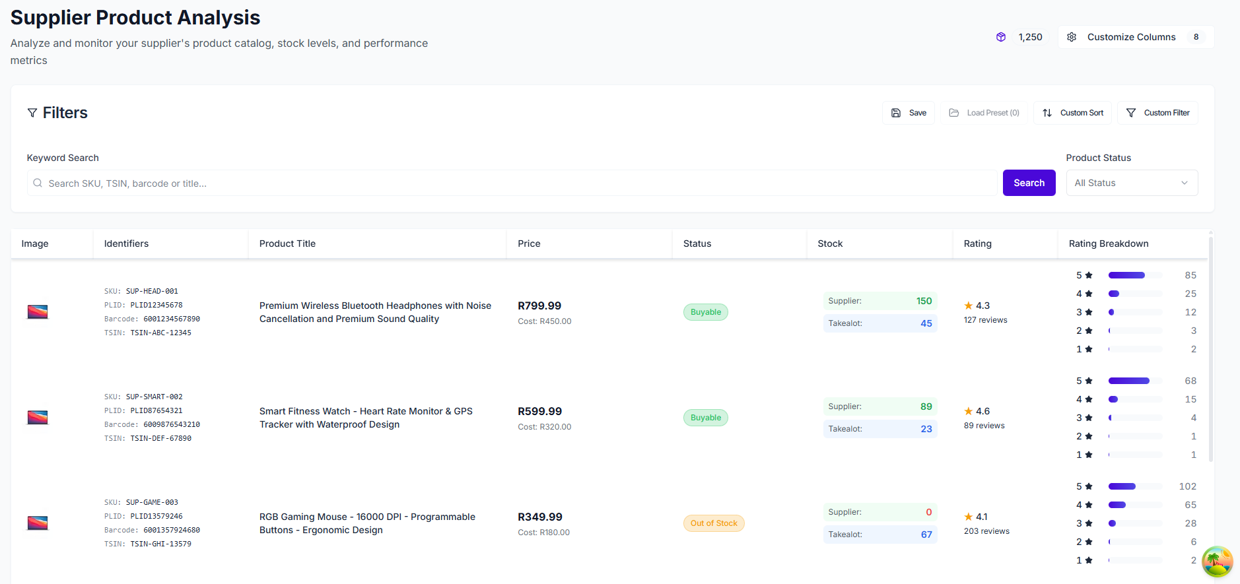Click the orange star next to 4.3 rating
1240x584 pixels.
[x=969, y=306]
